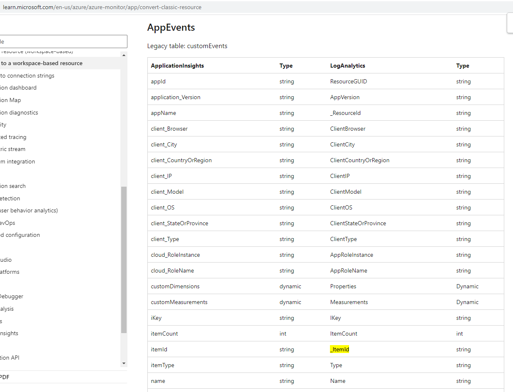Click the PDF download link below sidebar
The image size is (513, 392).
coord(5,377)
